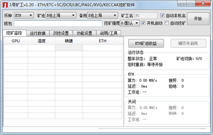Click the 矿工名 PC name field

(x=146, y=16)
